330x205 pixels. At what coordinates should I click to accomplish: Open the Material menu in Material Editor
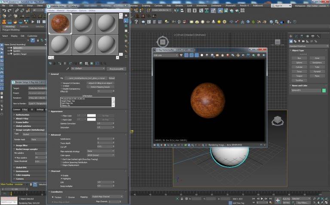click(61, 10)
